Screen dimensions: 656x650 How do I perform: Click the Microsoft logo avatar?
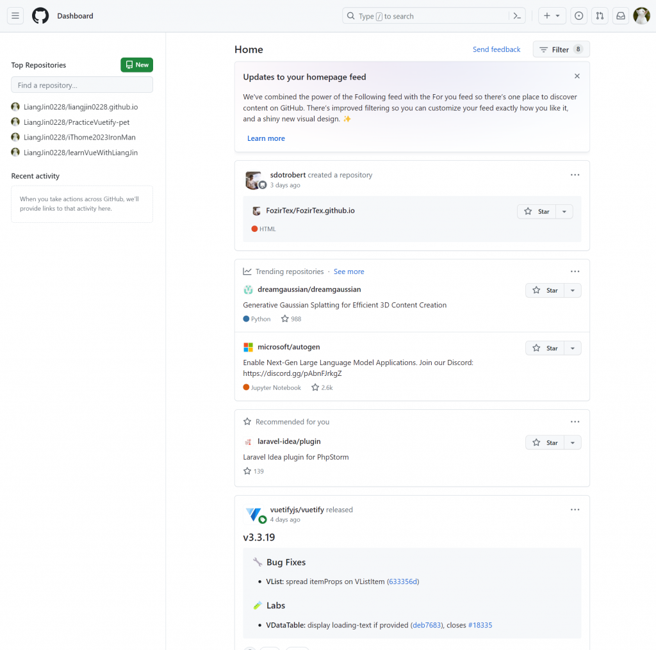click(248, 347)
